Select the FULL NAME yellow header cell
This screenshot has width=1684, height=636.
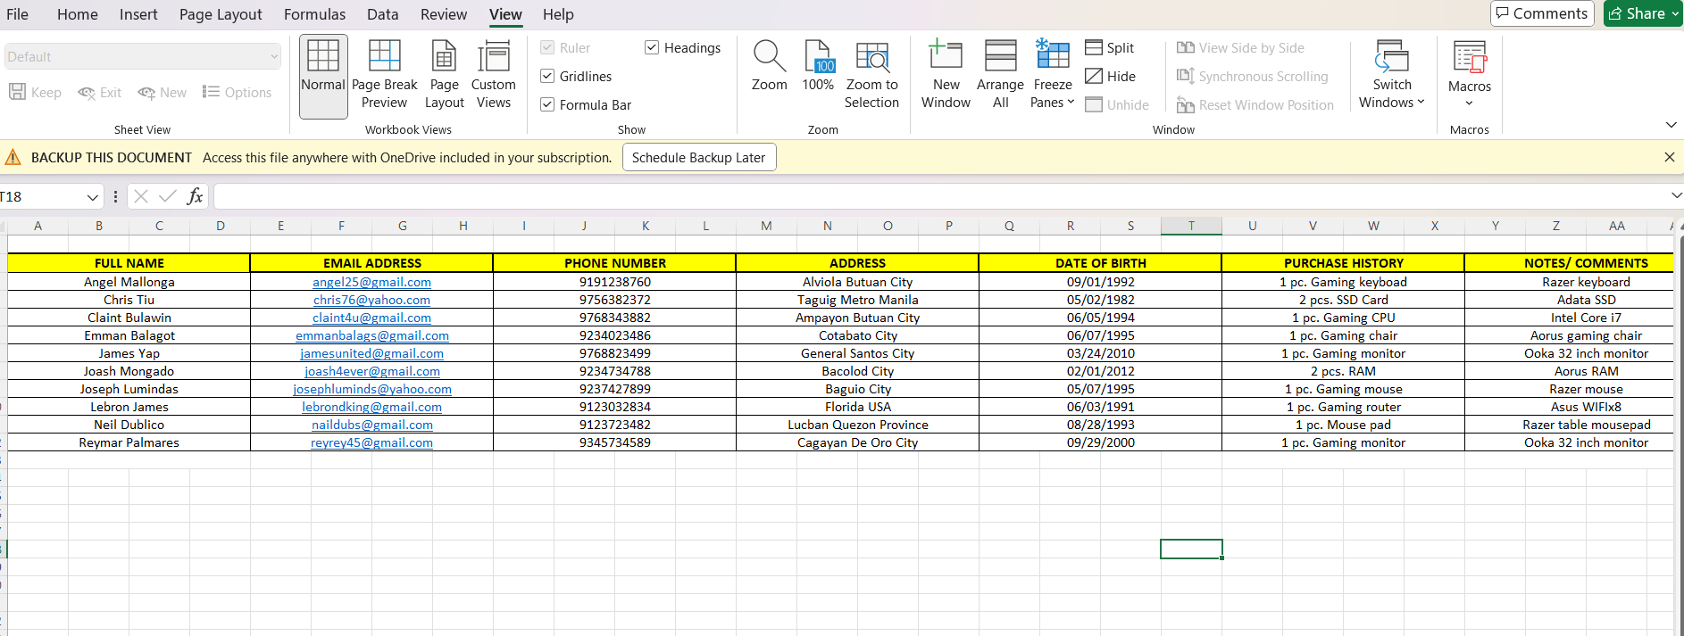(129, 263)
